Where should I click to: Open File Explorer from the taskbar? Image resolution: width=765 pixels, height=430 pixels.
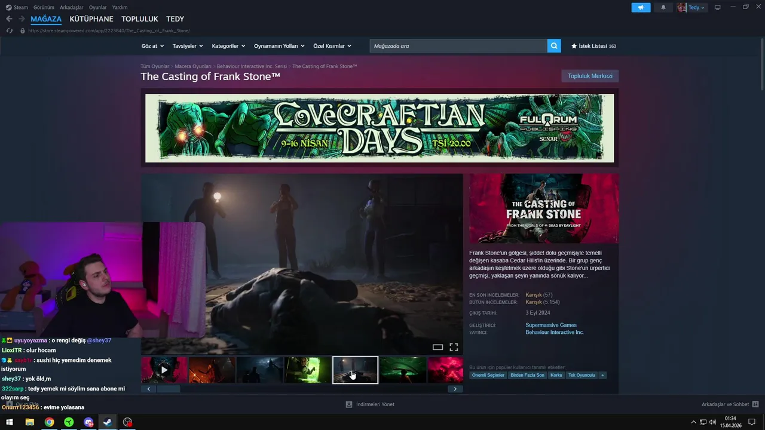(29, 422)
